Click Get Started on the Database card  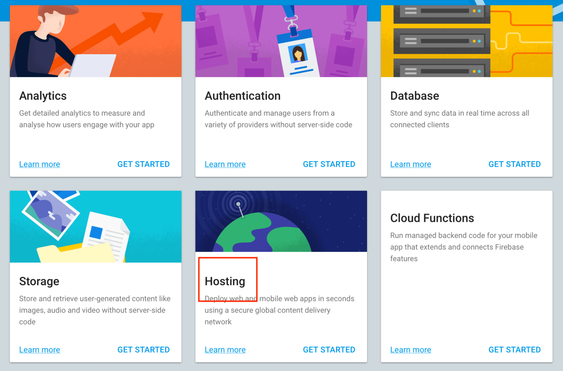tap(515, 164)
